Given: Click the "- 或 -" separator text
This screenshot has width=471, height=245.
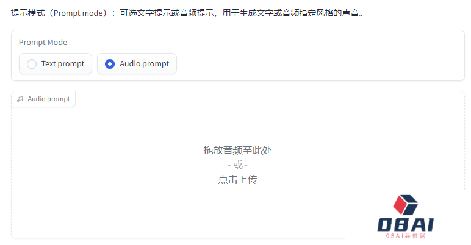Looking at the screenshot, I should coord(237,165).
